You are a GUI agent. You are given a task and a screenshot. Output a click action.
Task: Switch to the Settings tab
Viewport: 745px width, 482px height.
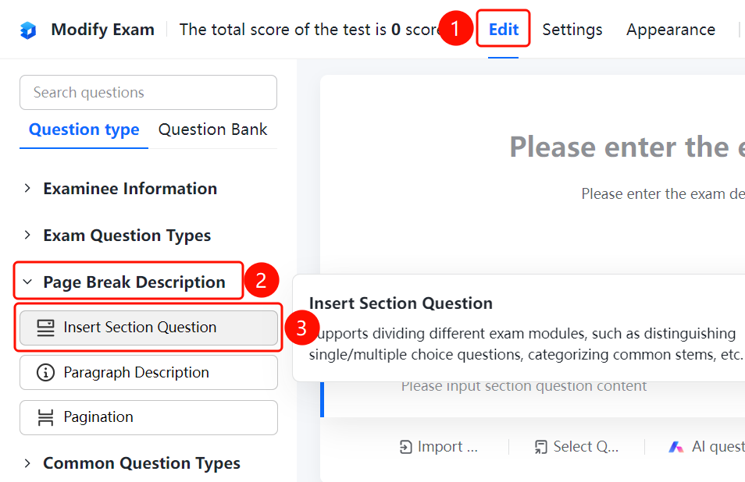tap(572, 30)
